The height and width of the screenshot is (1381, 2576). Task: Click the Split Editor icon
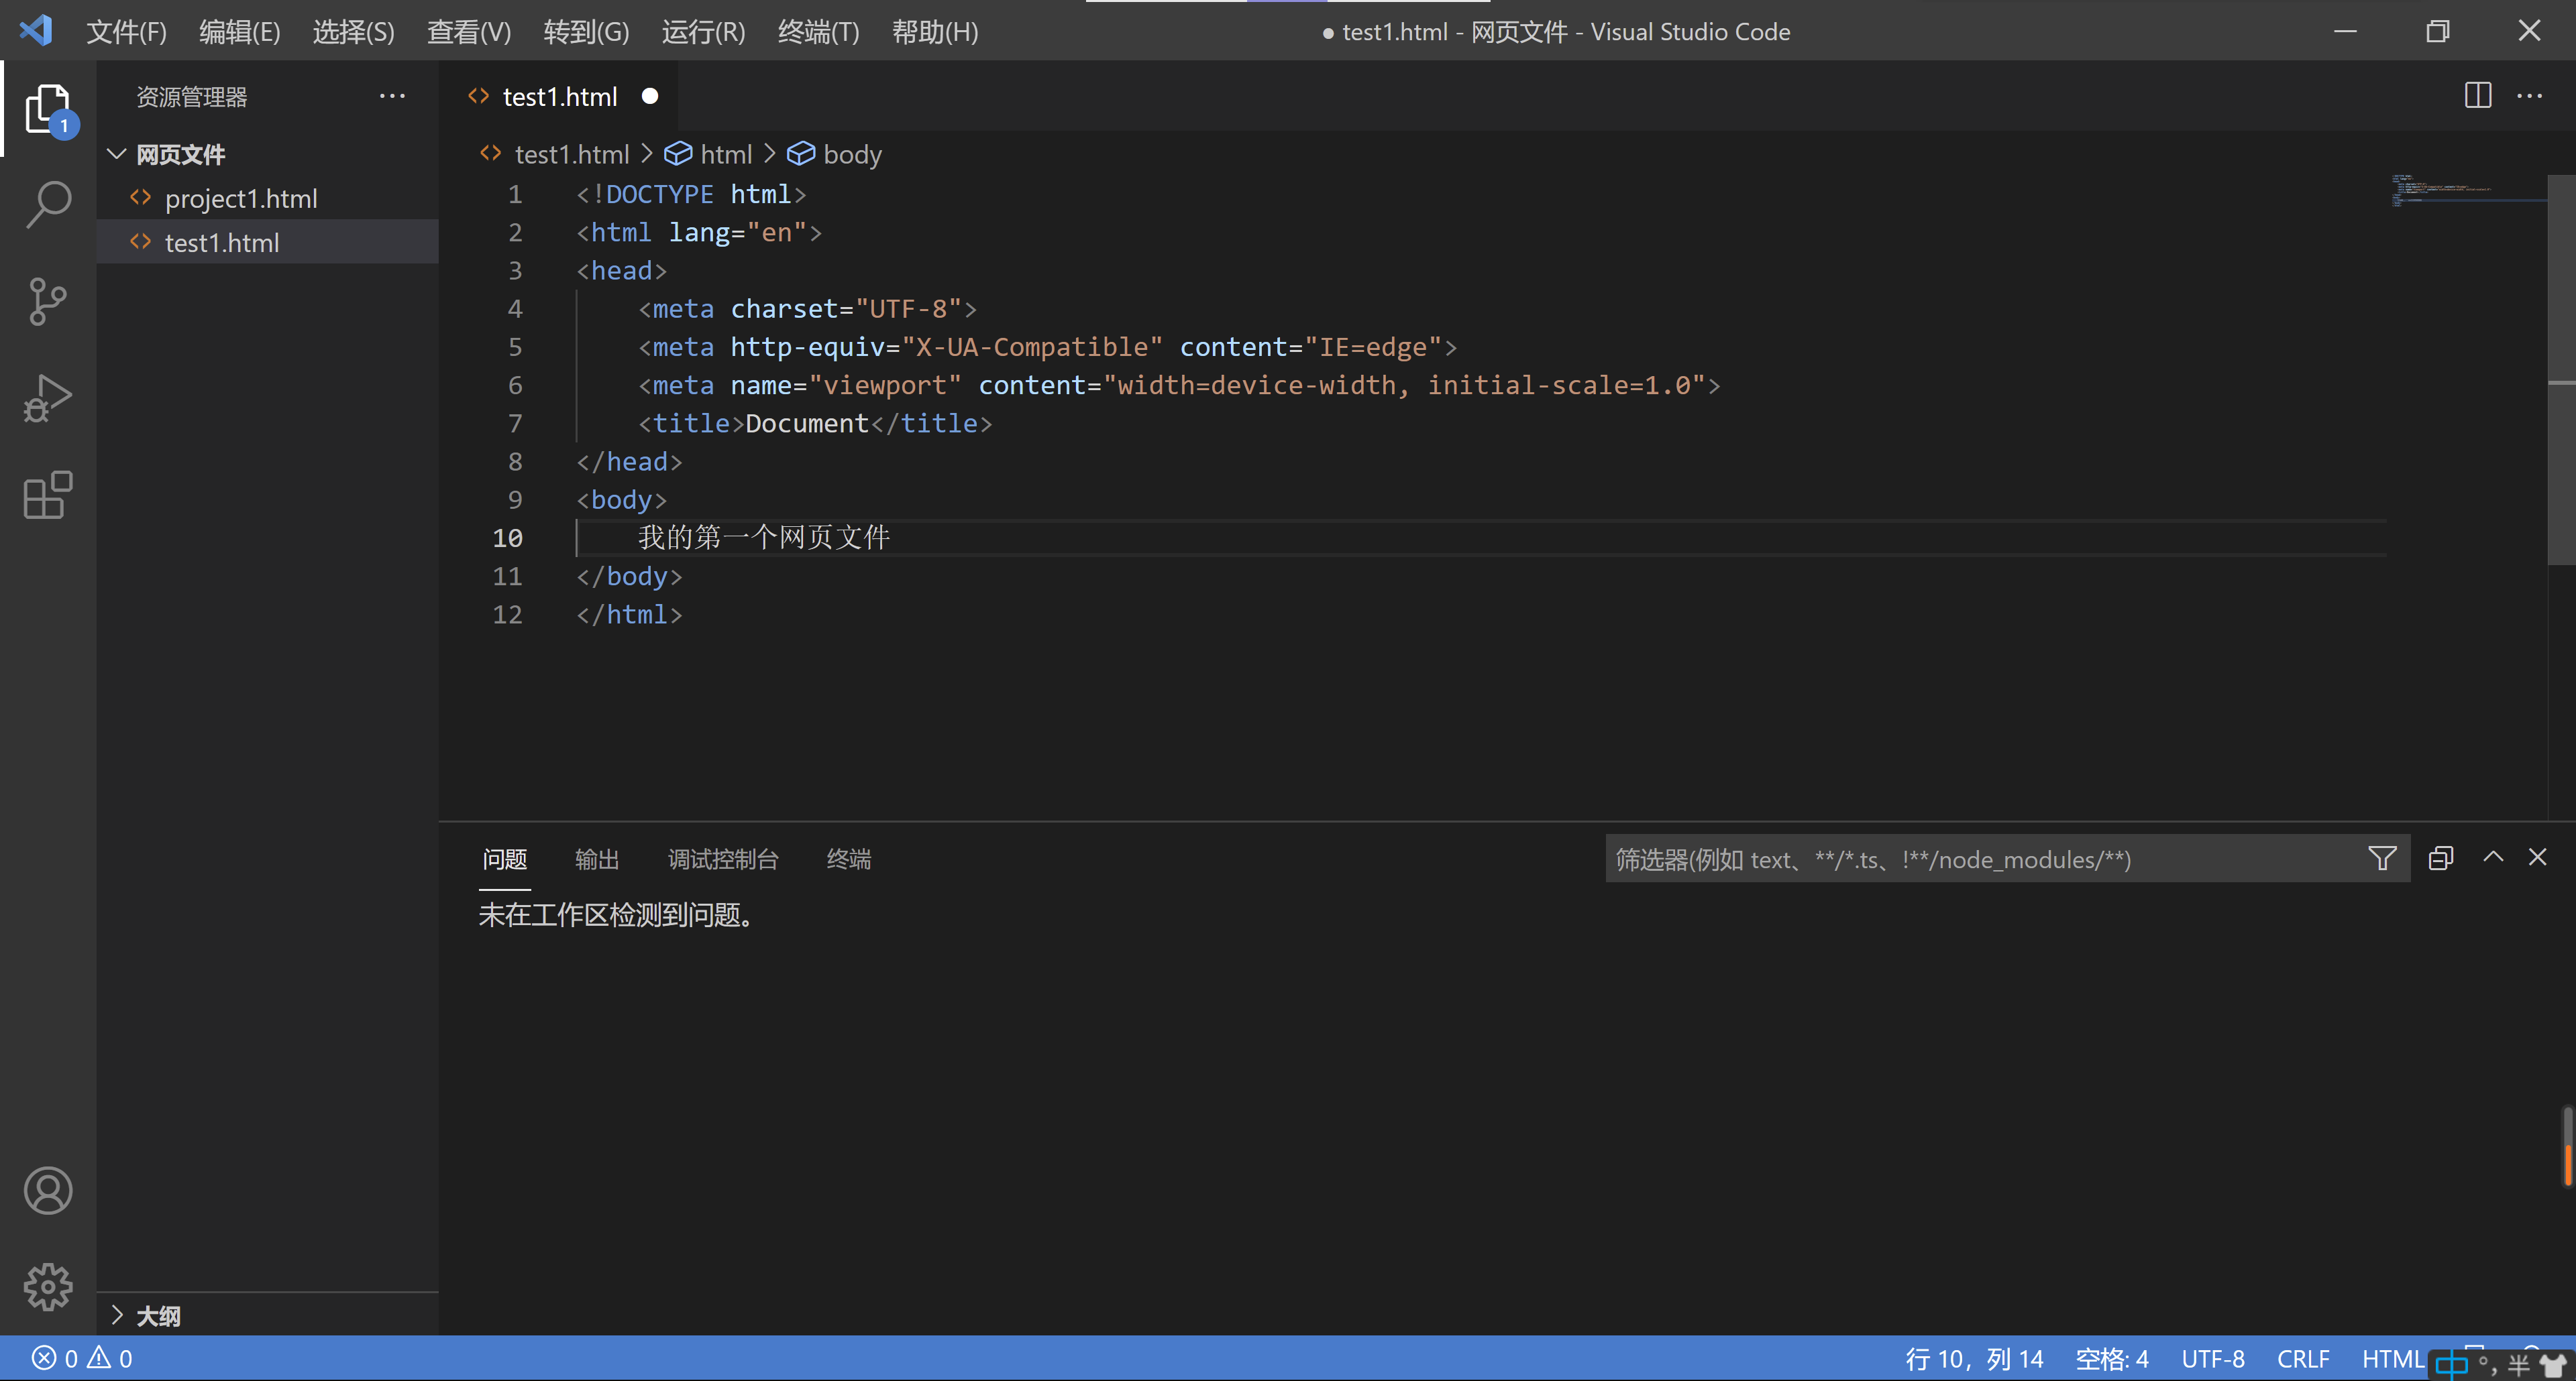2478,95
